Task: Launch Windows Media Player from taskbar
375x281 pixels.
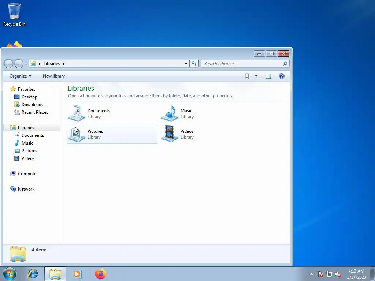Action: pyautogui.click(x=78, y=274)
